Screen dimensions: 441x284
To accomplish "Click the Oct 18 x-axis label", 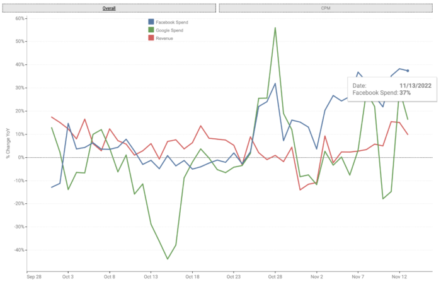I will [x=192, y=276].
